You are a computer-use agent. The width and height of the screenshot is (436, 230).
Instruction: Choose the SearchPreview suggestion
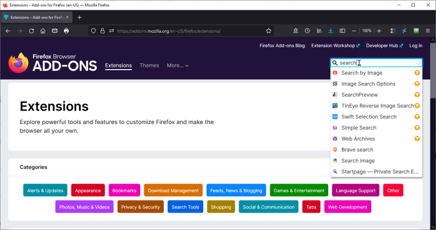coord(376,95)
